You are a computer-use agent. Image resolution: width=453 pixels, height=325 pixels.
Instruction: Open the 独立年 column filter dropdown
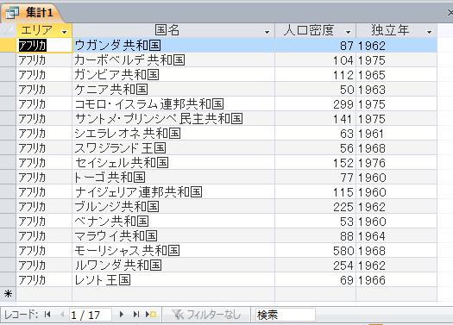(x=429, y=31)
